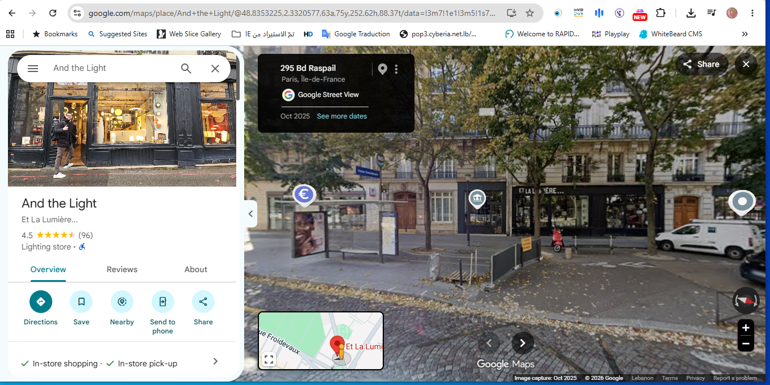Open three-dot menu in Street View card
This screenshot has height=385, width=770.
[x=396, y=69]
